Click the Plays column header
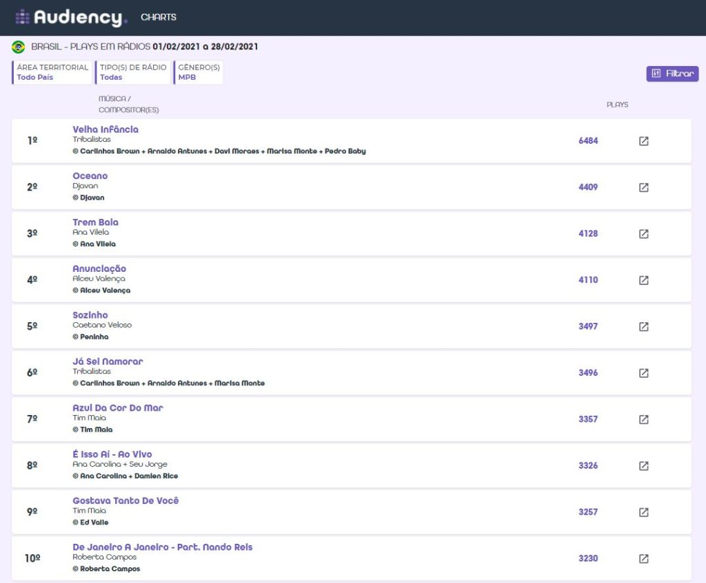The height and width of the screenshot is (583, 706). (617, 105)
